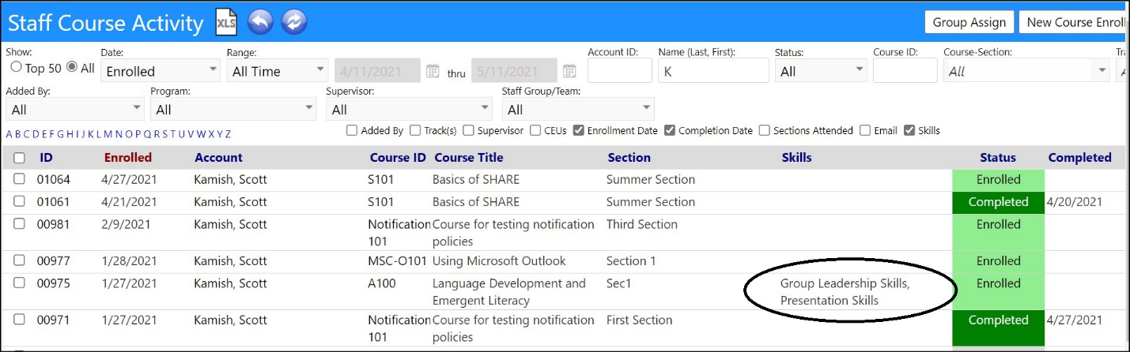Screen dimensions: 1130x352
Task: Sort by the Skills column header
Action: click(x=796, y=157)
